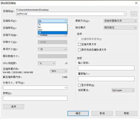Toggle the 显示密码 checkbox
The width and height of the screenshot is (140, 119).
coord(79,85)
